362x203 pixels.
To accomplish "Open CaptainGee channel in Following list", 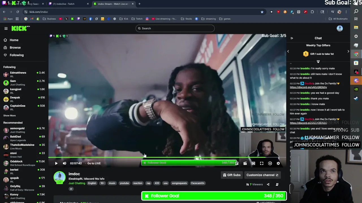I will [24, 107].
